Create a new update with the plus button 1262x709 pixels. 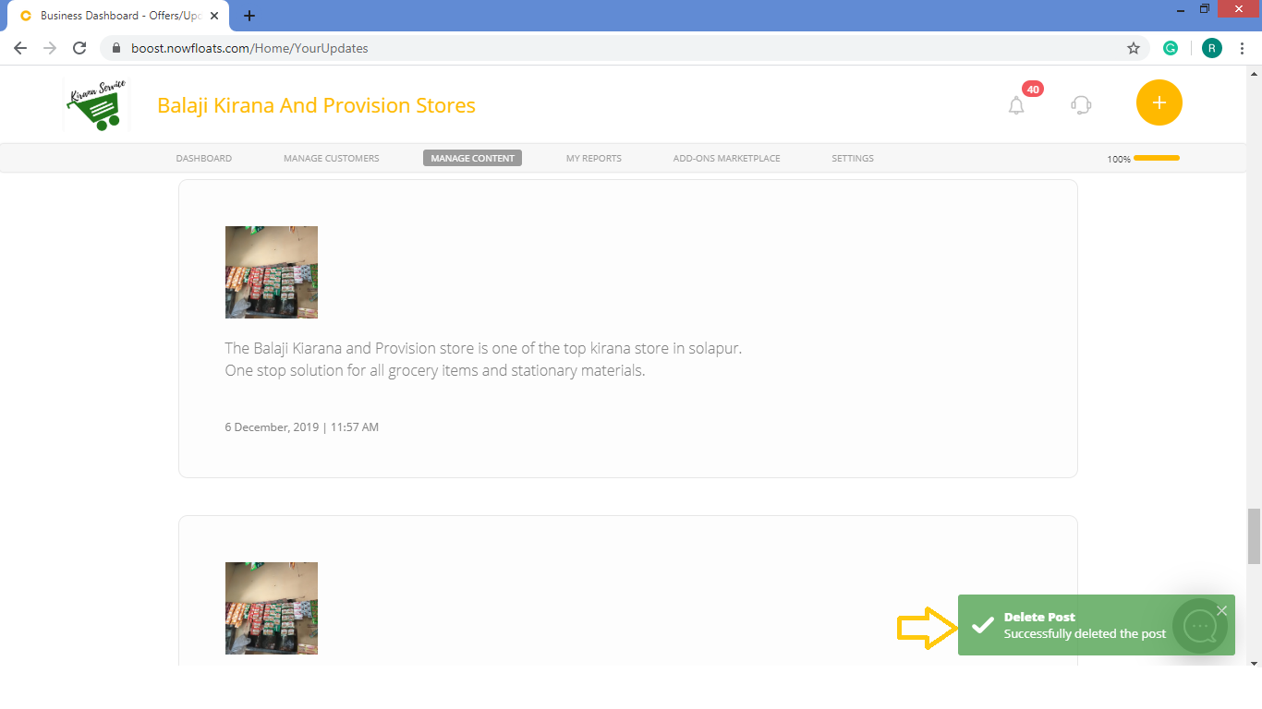click(1159, 102)
